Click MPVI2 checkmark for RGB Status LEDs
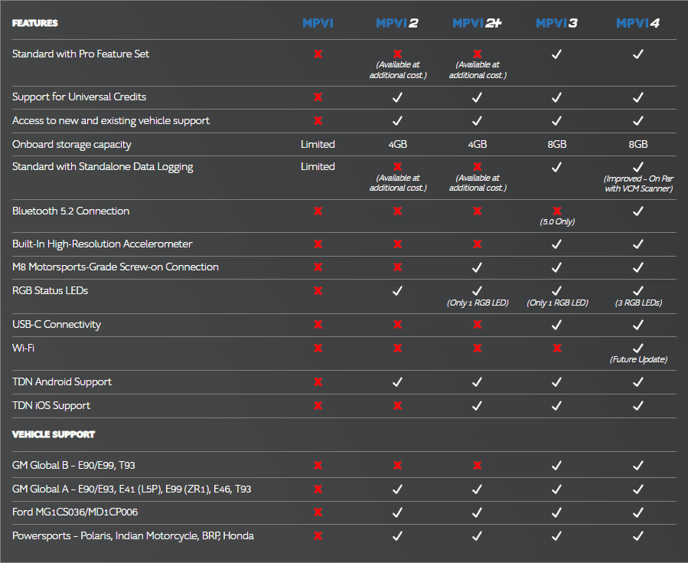 coord(397,291)
